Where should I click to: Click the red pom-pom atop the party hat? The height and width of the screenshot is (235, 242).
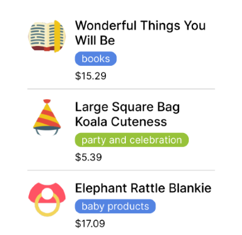click(47, 101)
